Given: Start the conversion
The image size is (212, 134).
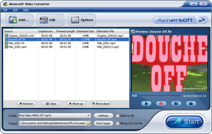Looking at the screenshot, I should (184, 122).
